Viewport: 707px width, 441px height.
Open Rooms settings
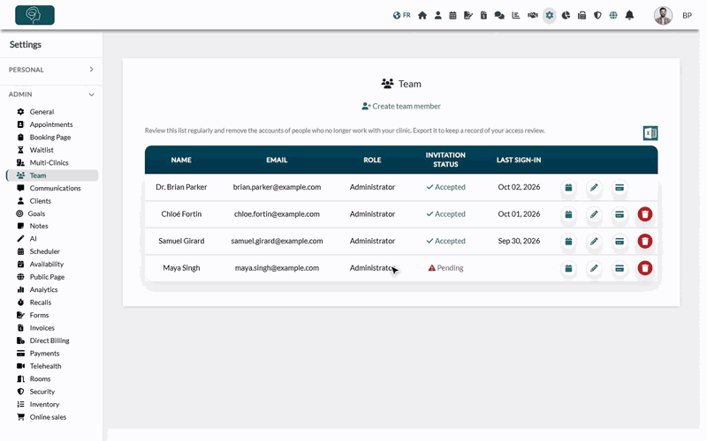(x=40, y=379)
